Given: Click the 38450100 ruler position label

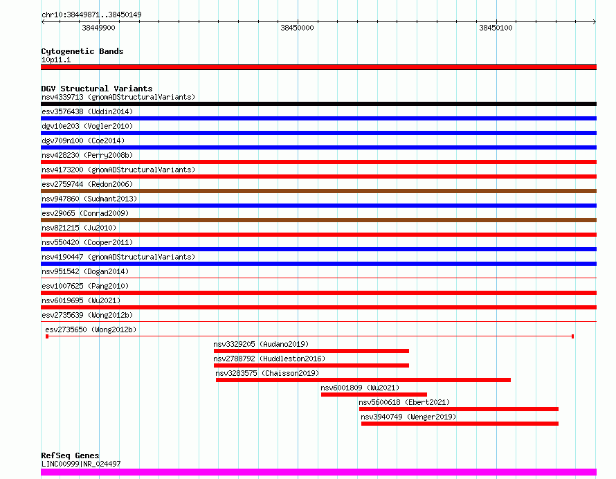Looking at the screenshot, I should pos(496,28).
